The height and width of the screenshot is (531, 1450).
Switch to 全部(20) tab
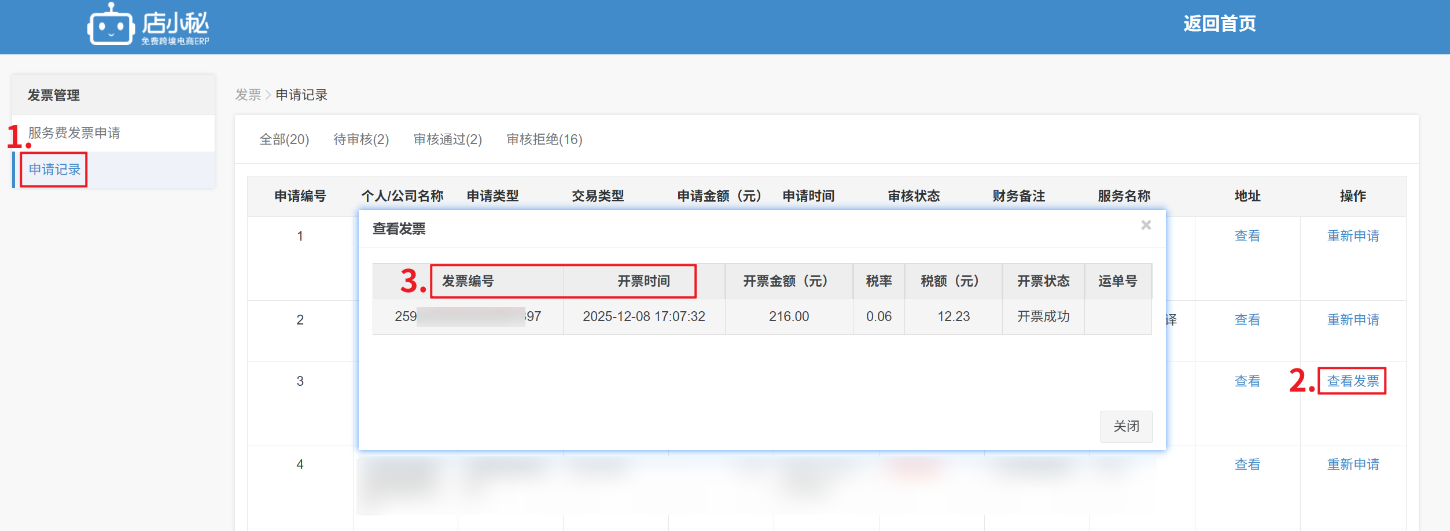pos(284,139)
